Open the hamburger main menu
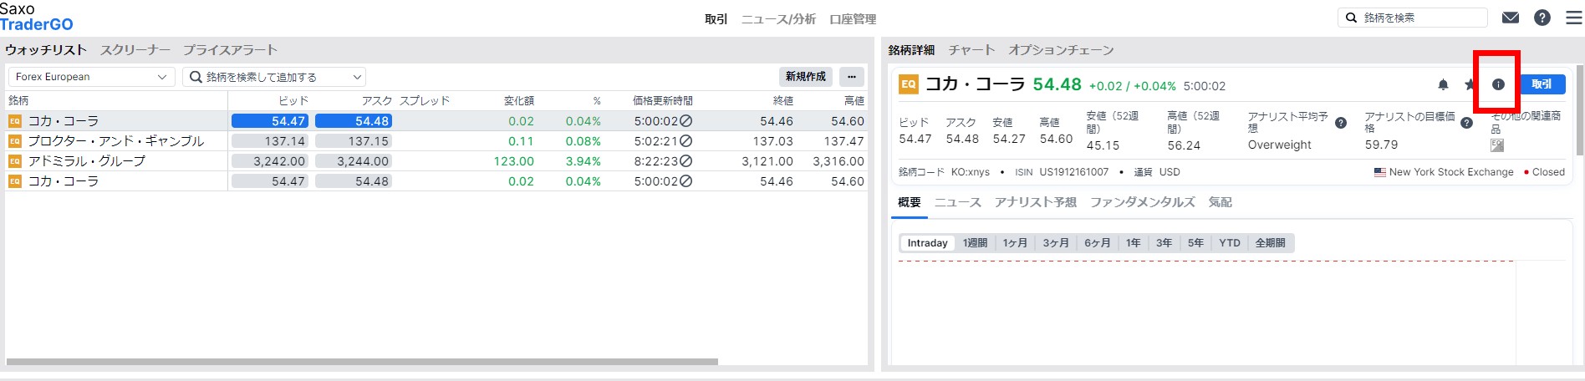The width and height of the screenshot is (1585, 381). (1573, 18)
